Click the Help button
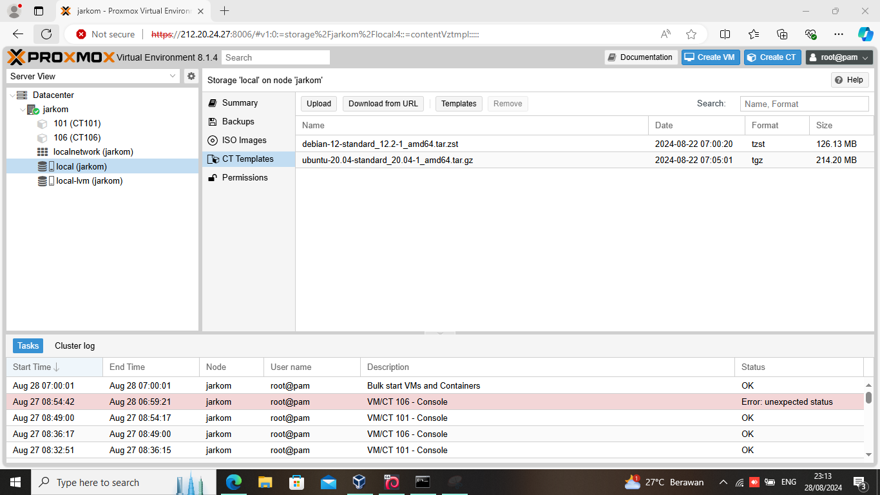 click(x=850, y=80)
